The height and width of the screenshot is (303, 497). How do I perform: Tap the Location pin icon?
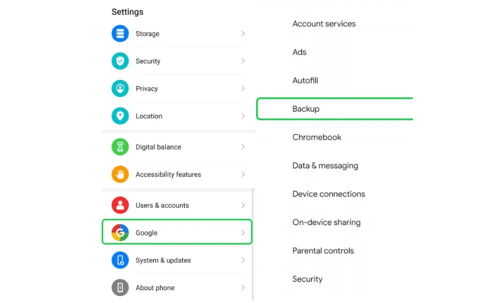120,116
